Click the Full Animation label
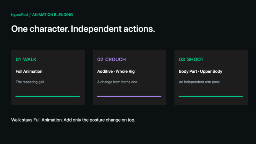The width and height of the screenshot is (256, 144). point(29,71)
